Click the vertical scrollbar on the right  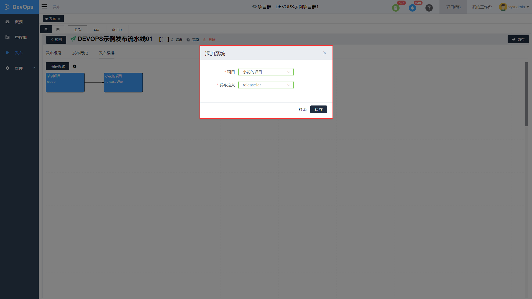tap(526, 94)
